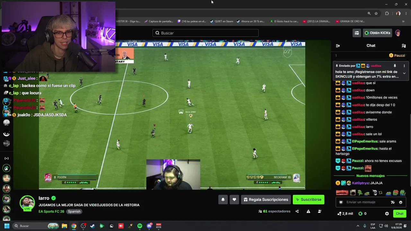
Task: Open bookmark Captura de pantalla...
Action: (159, 21)
